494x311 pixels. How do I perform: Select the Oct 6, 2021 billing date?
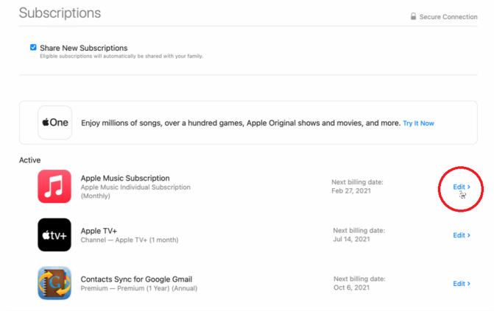[x=352, y=287]
